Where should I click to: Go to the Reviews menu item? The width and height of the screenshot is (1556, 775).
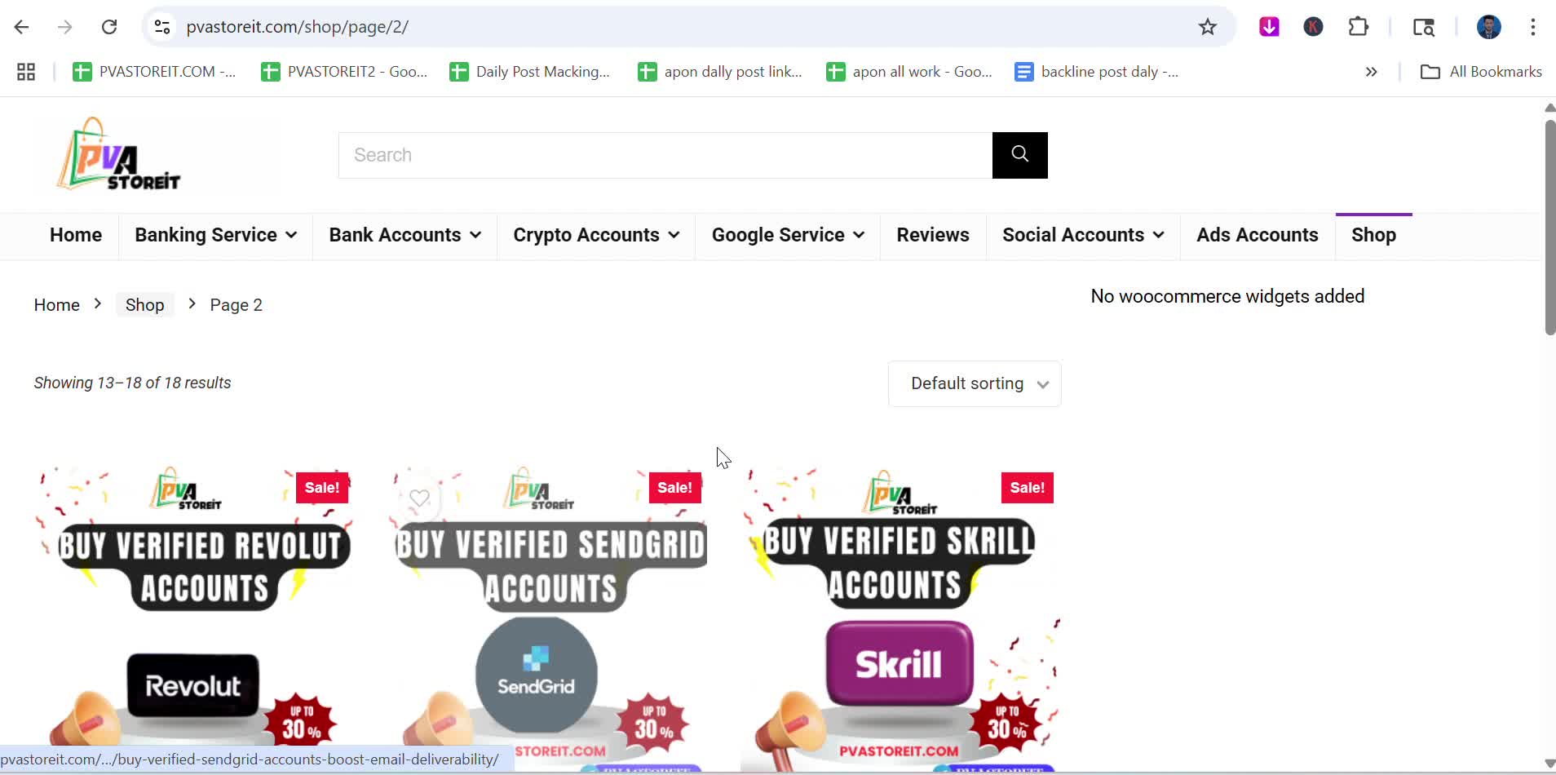pos(933,235)
